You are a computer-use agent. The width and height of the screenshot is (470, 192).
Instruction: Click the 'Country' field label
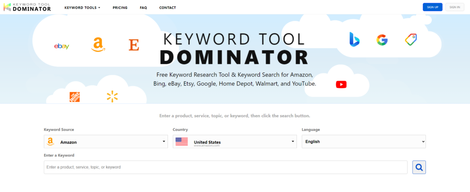[180, 130]
